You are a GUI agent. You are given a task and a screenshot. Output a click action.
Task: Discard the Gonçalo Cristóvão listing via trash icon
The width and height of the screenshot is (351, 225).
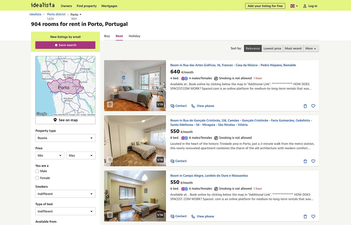pos(305,161)
